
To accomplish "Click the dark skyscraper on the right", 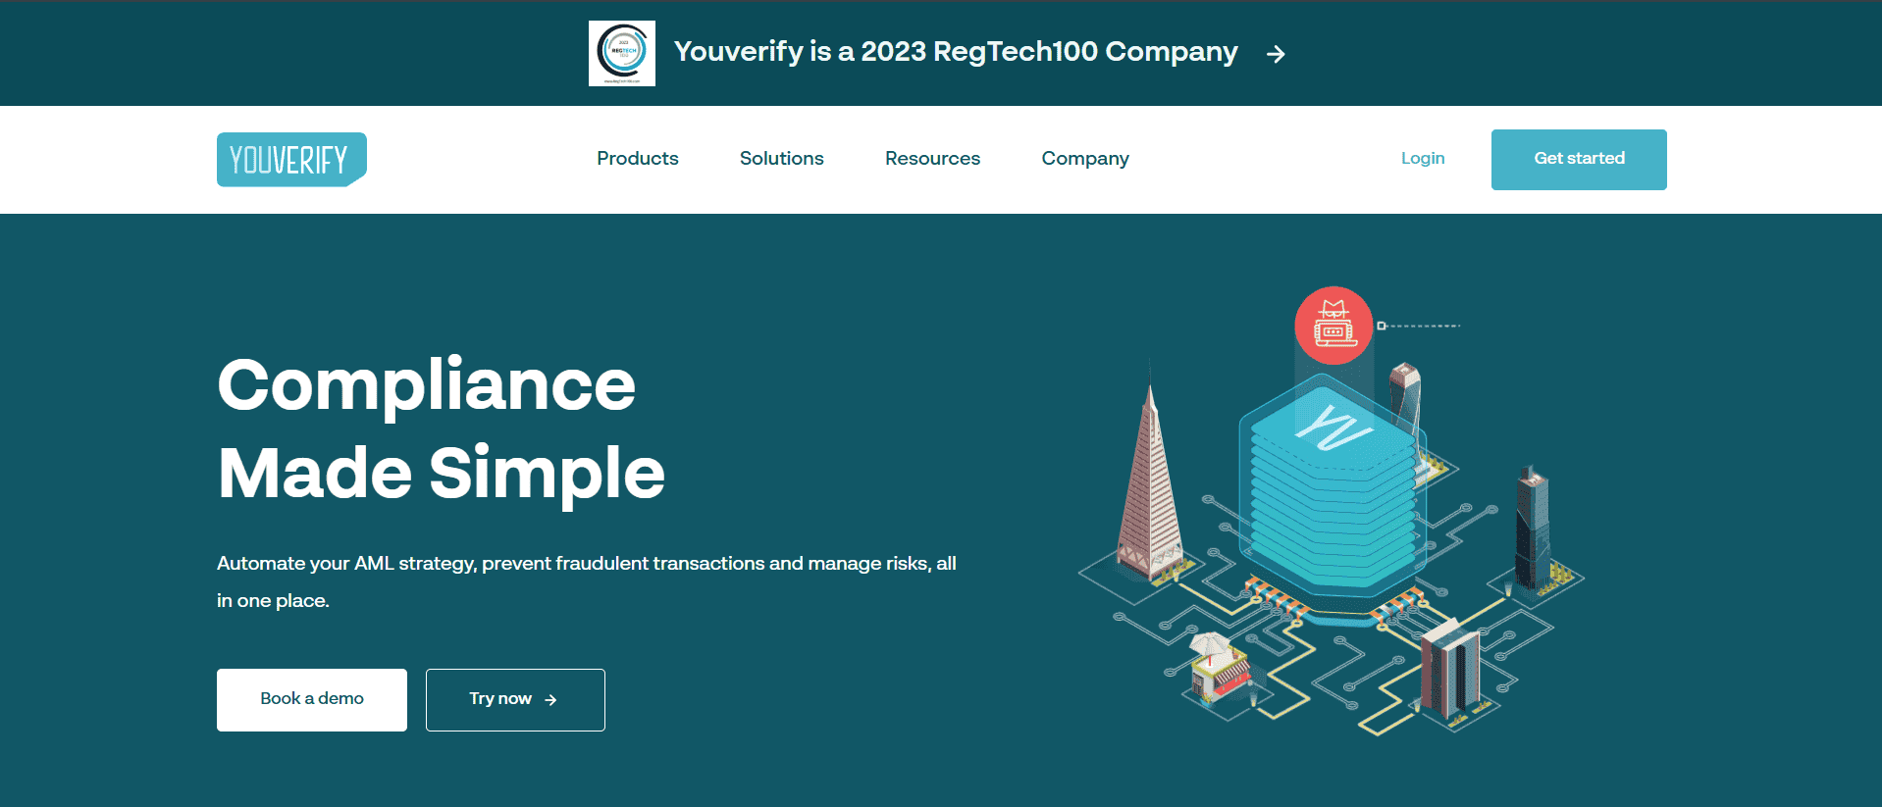I will pyautogui.click(x=1532, y=528).
